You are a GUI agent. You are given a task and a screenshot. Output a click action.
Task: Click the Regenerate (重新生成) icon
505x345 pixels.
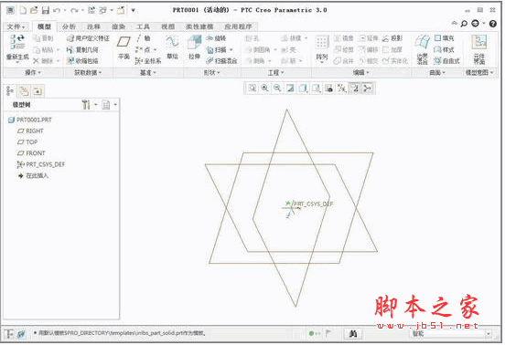[x=17, y=48]
